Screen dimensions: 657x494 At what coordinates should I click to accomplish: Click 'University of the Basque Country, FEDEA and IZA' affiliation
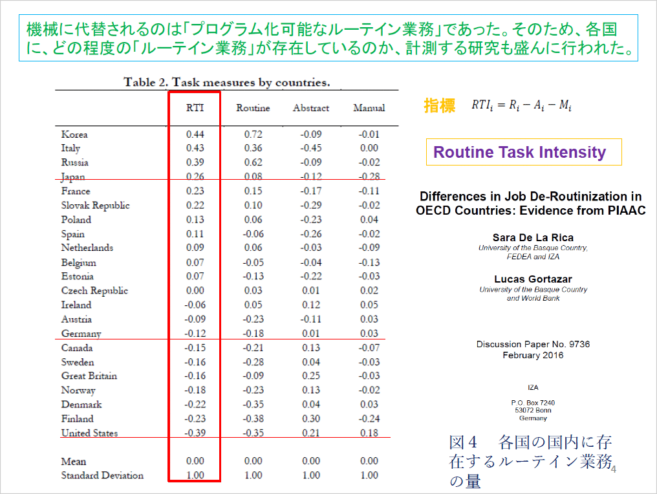click(x=533, y=252)
